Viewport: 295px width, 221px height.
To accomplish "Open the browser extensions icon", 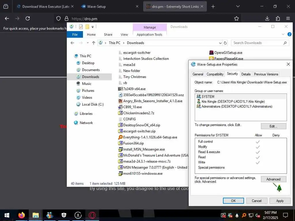I will pos(278,18).
